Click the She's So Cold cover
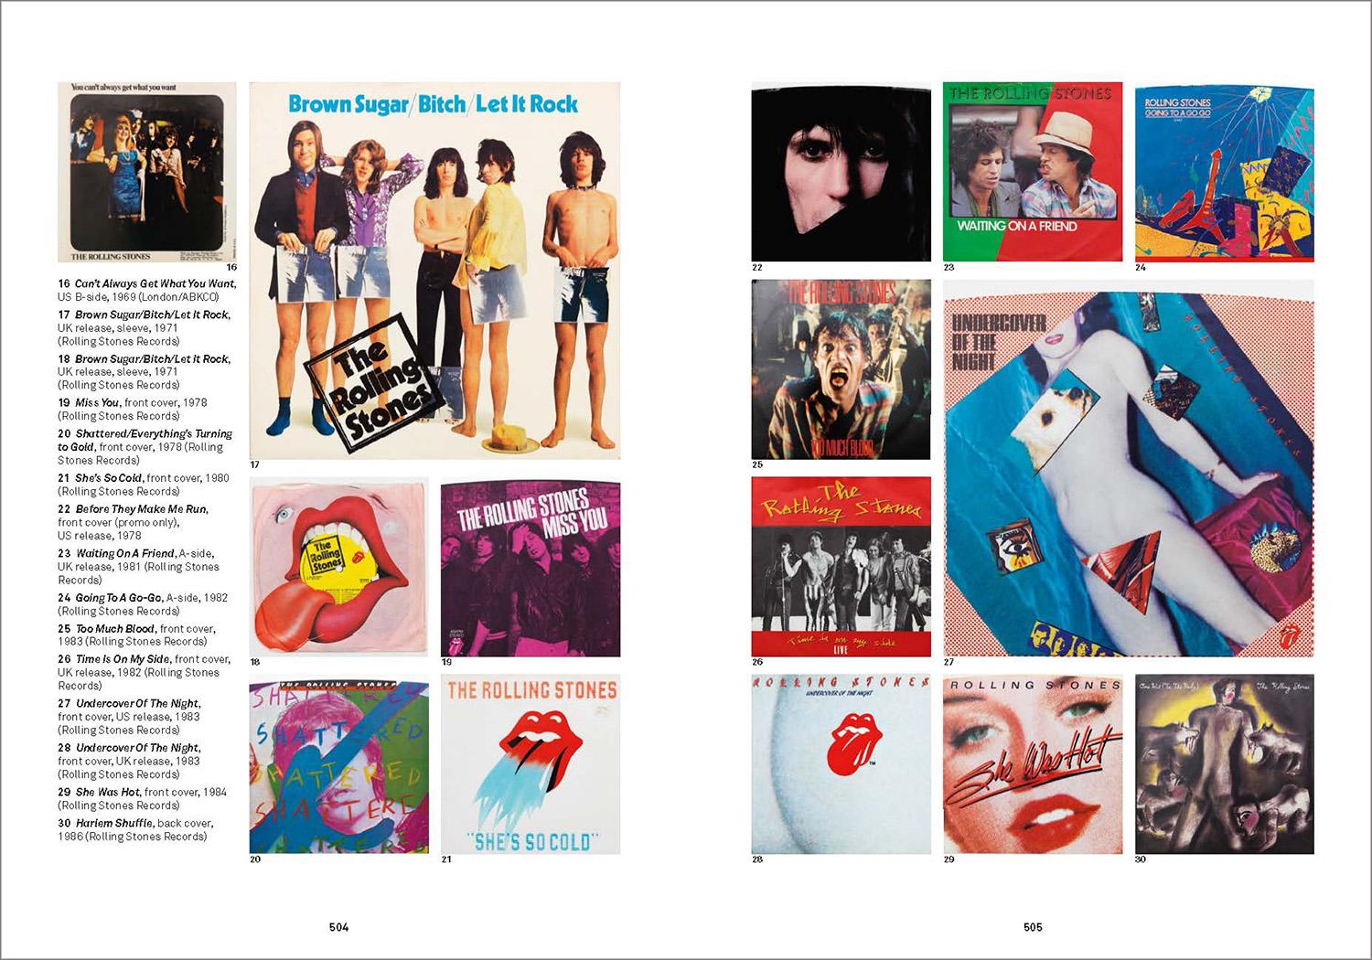 click(x=531, y=764)
